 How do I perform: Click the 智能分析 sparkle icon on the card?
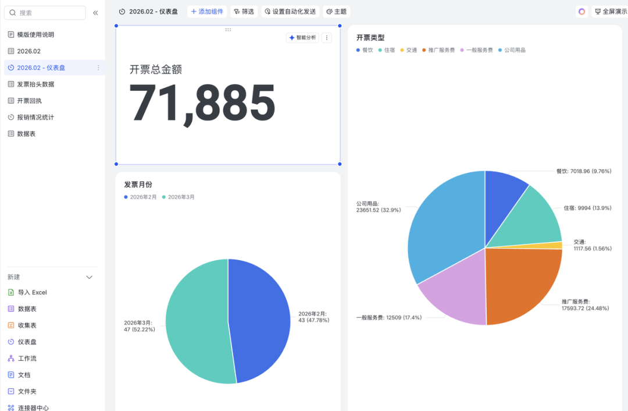click(290, 37)
